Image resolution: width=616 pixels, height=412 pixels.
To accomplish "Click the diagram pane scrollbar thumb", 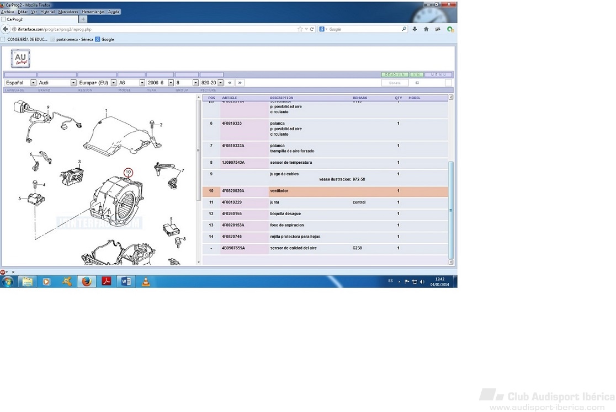I will click(x=198, y=150).
